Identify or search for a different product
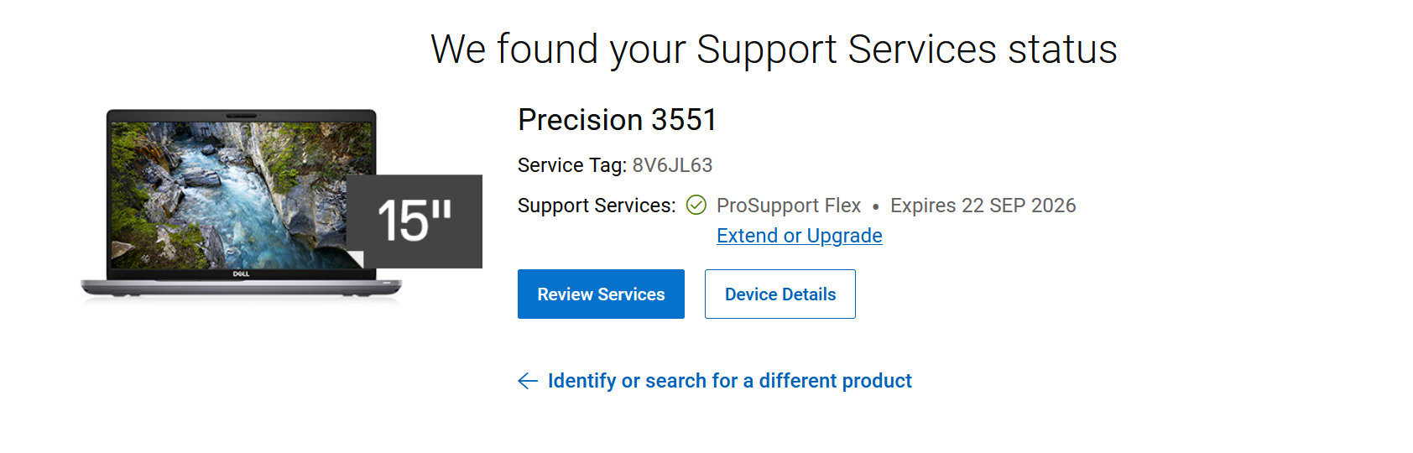 [729, 381]
